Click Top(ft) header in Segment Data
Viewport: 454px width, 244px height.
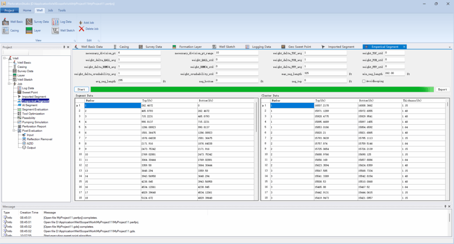point(169,101)
